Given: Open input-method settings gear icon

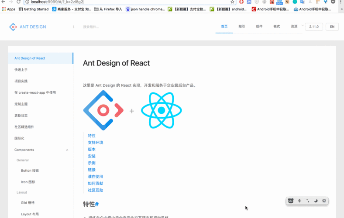Looking at the screenshot, I should coord(324,201).
